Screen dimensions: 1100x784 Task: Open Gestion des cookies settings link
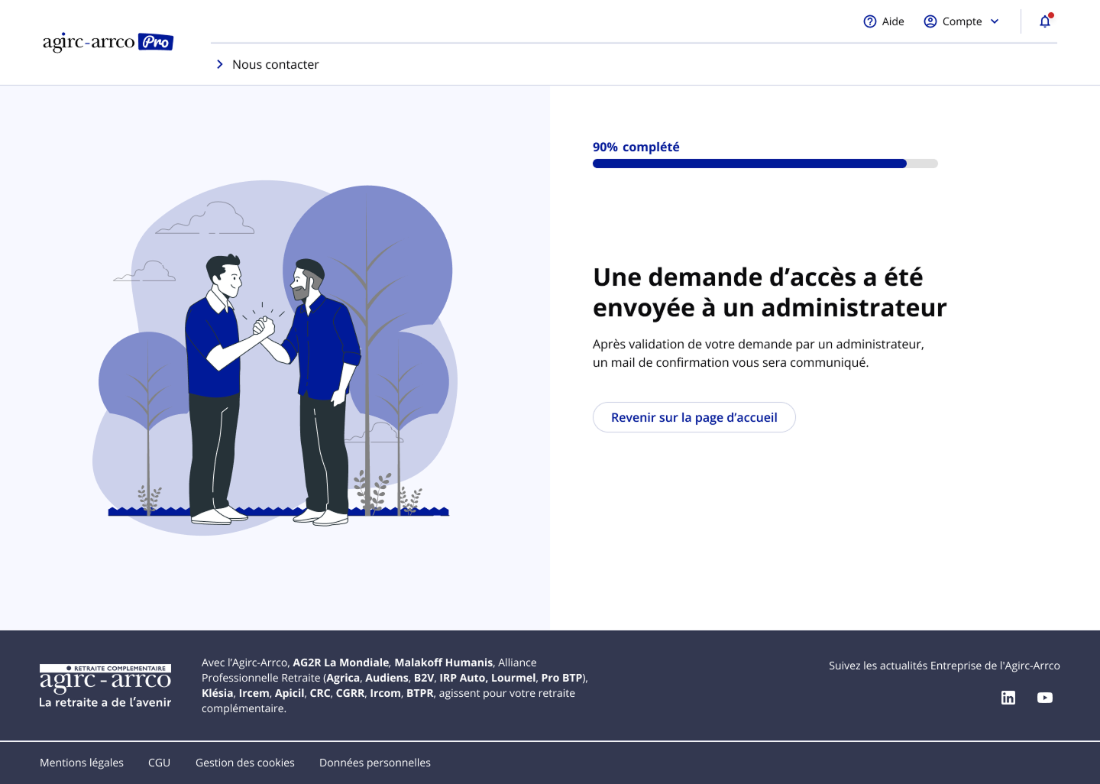(244, 763)
